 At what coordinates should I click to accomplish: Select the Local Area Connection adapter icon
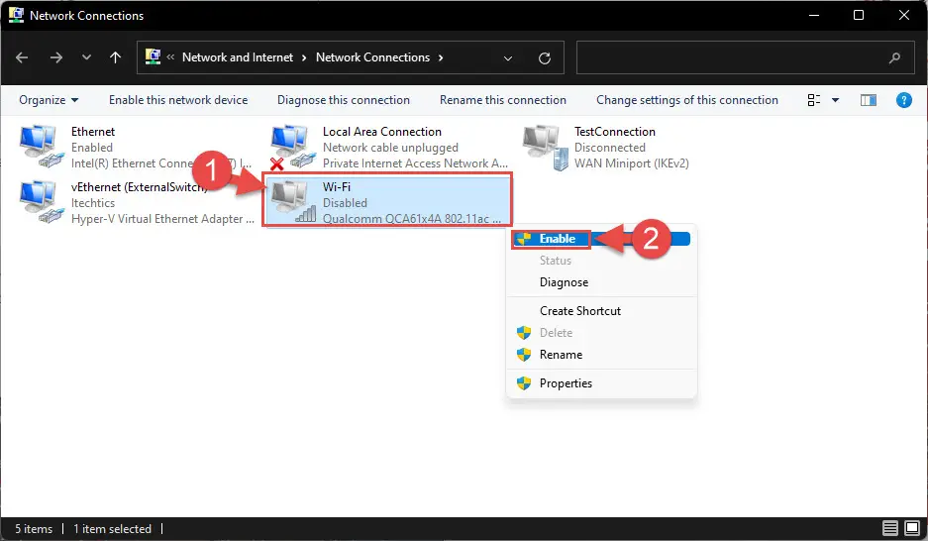(292, 146)
